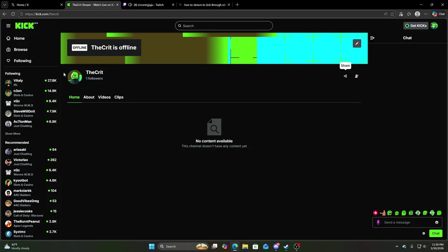This screenshot has height=252, width=448.
Task: Open the weather widget on taskbar
Action: click(17, 246)
